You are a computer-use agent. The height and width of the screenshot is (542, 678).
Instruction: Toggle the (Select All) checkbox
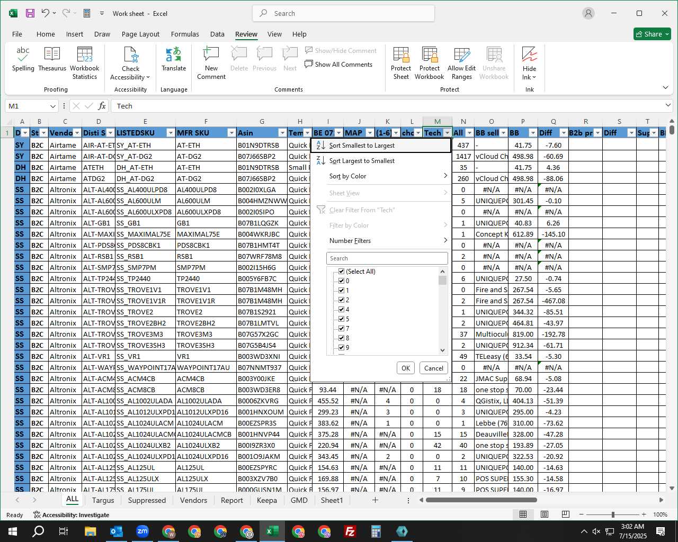coord(342,272)
